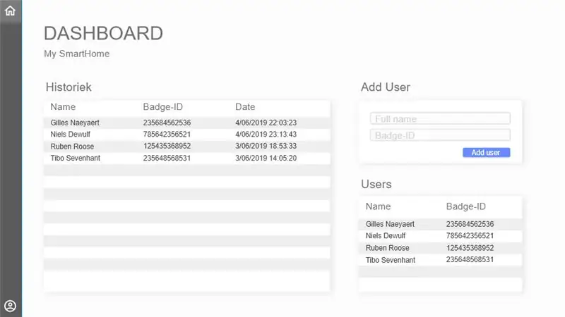Click badge 235684562536 in the Historiek table
Viewport: 565px width, 317px height.
tap(167, 123)
